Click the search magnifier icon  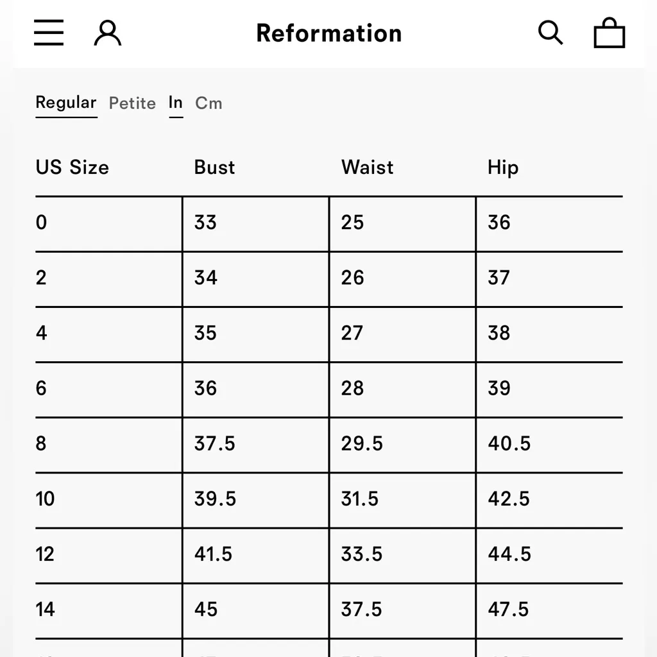550,33
